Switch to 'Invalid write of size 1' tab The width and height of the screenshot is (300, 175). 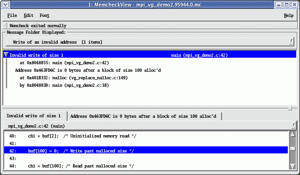(x=35, y=116)
